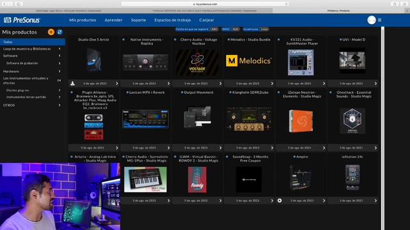Click the user avatar in the header
The height and width of the screenshot is (230, 410).
pos(372,20)
